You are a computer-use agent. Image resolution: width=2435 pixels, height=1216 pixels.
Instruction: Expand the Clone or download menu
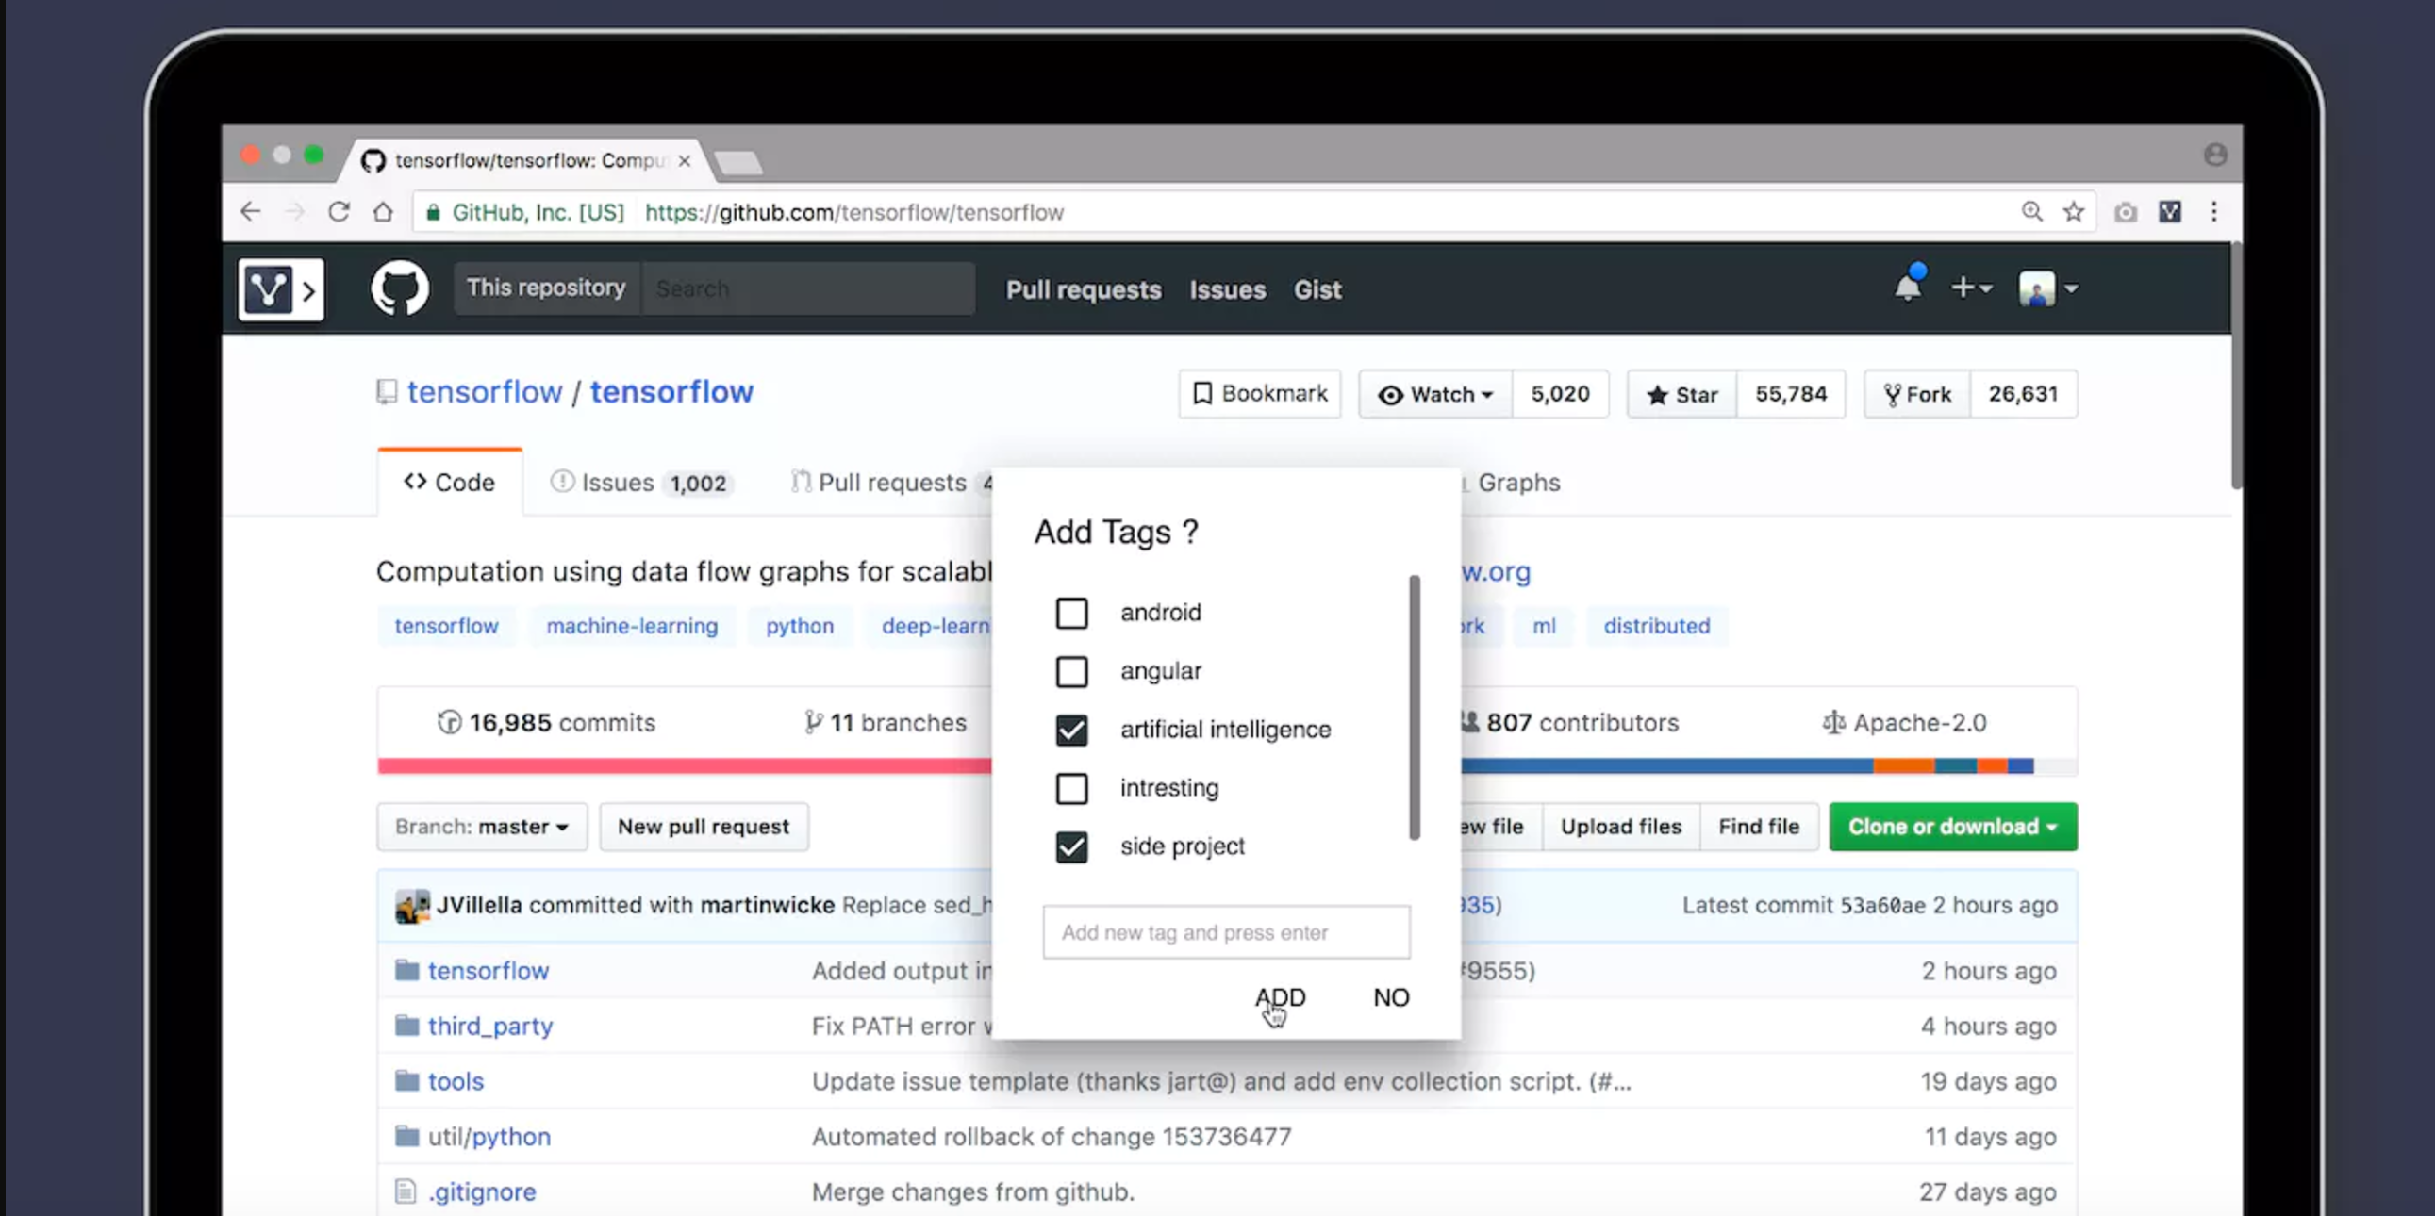pos(1952,826)
